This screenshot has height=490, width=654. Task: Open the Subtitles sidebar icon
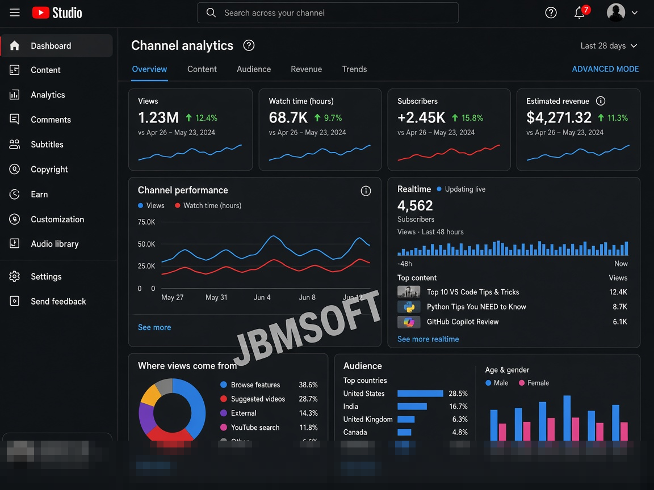pos(15,144)
